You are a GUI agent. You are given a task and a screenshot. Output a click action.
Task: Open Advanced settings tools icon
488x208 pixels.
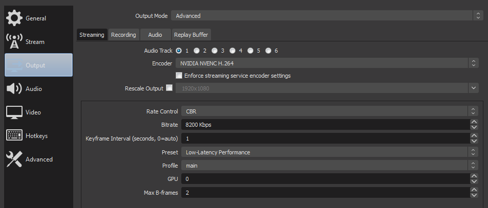pos(14,159)
